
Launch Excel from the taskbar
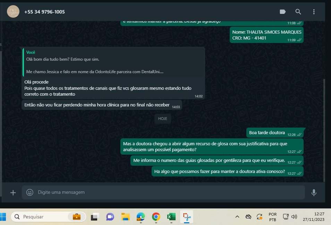click(171, 217)
